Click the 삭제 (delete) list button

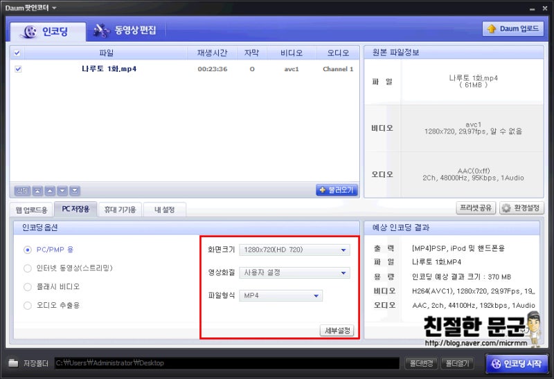(22, 191)
